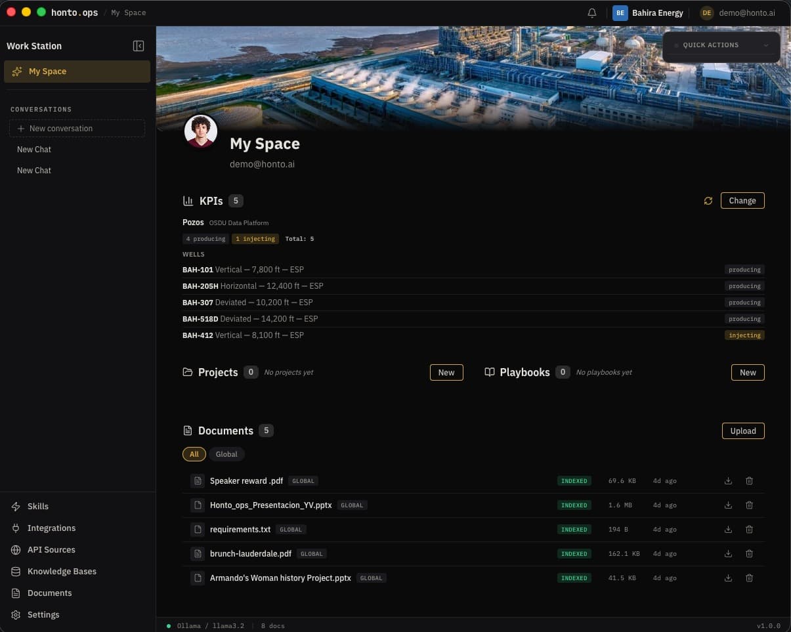
Task: Open the Documents section from the sidebar
Action: coord(49,593)
